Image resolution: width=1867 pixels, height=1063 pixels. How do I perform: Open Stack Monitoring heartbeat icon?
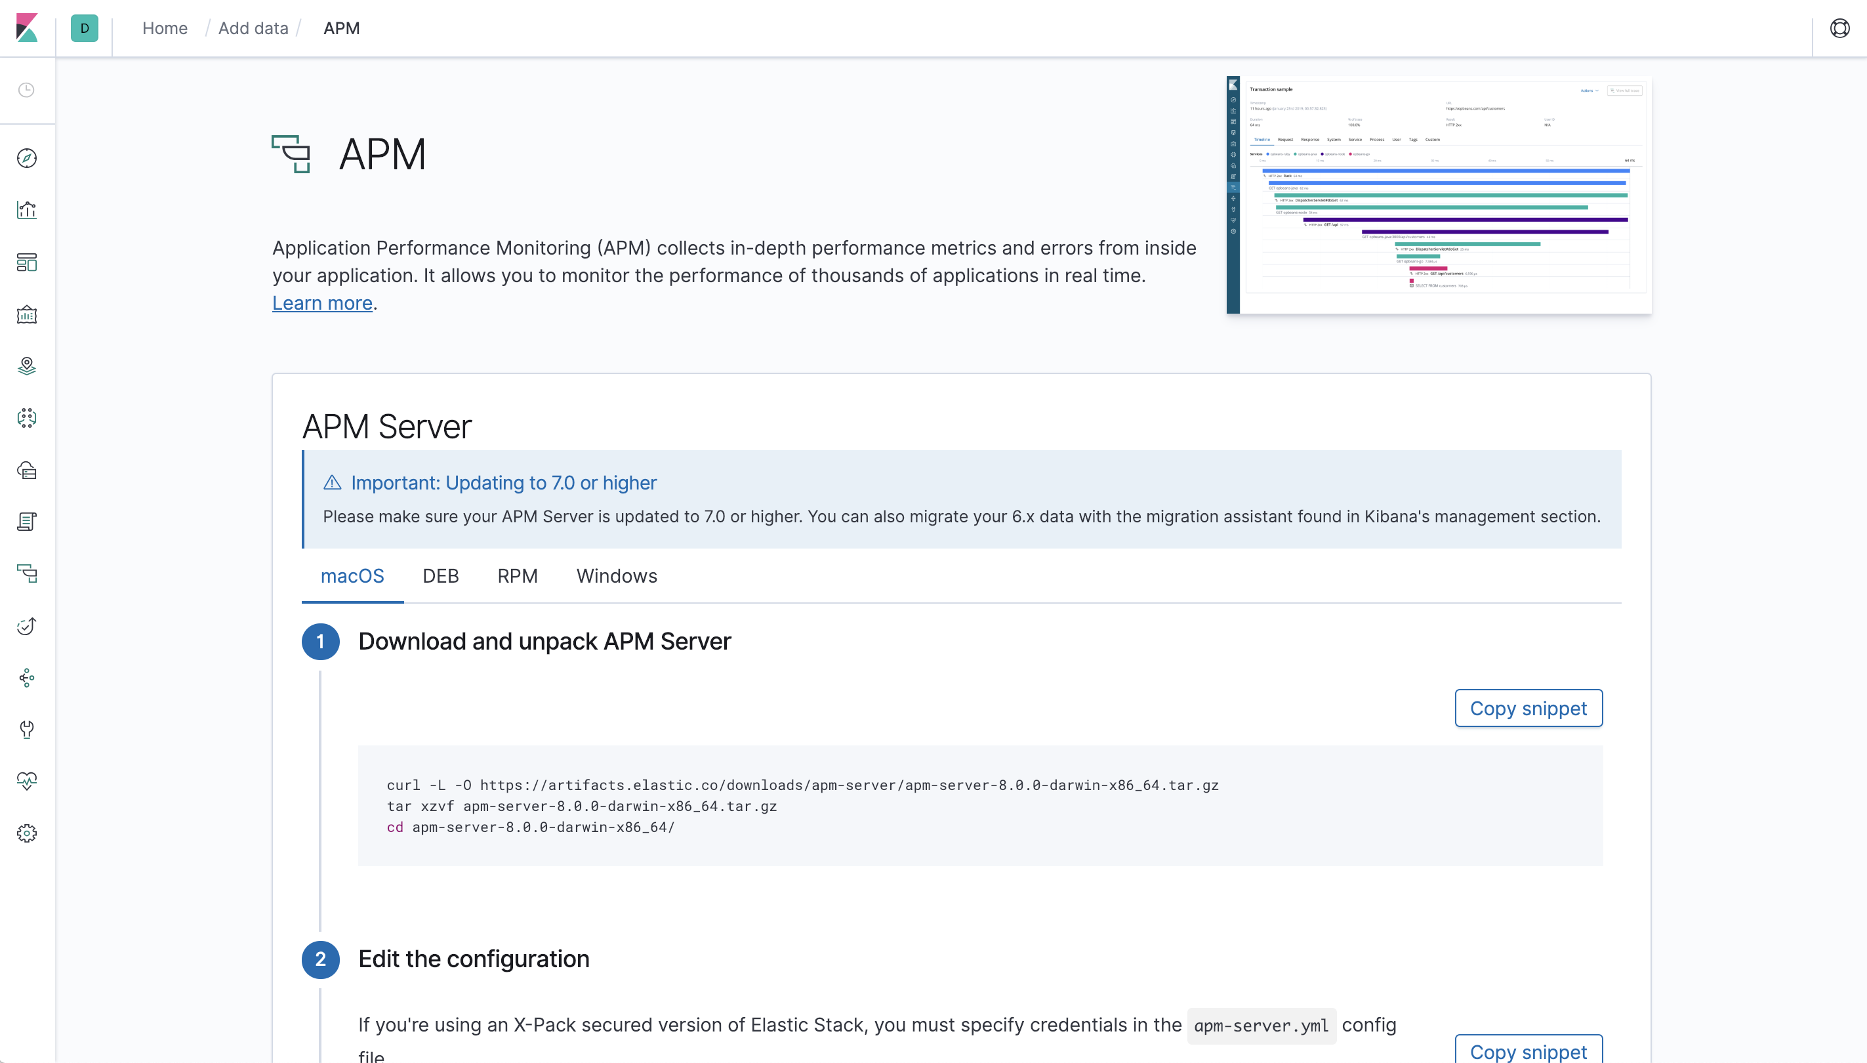tap(27, 780)
